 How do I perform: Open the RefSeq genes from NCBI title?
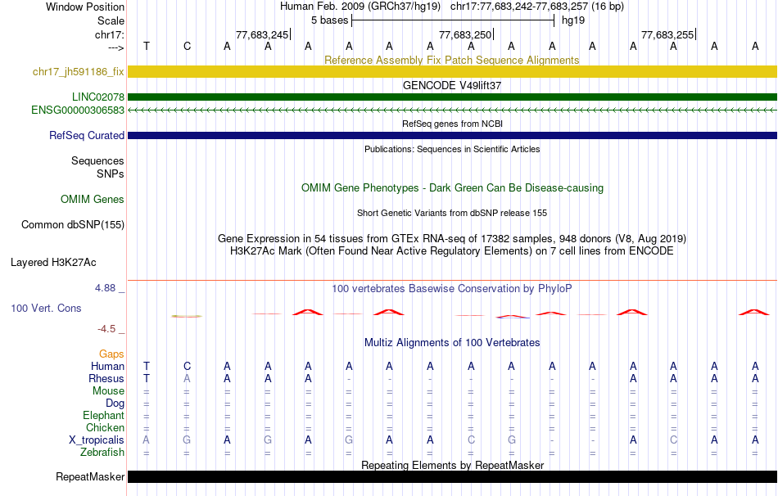(453, 124)
